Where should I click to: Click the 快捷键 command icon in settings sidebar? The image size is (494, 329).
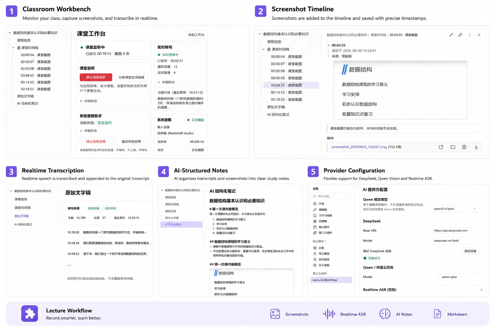[x=315, y=221]
